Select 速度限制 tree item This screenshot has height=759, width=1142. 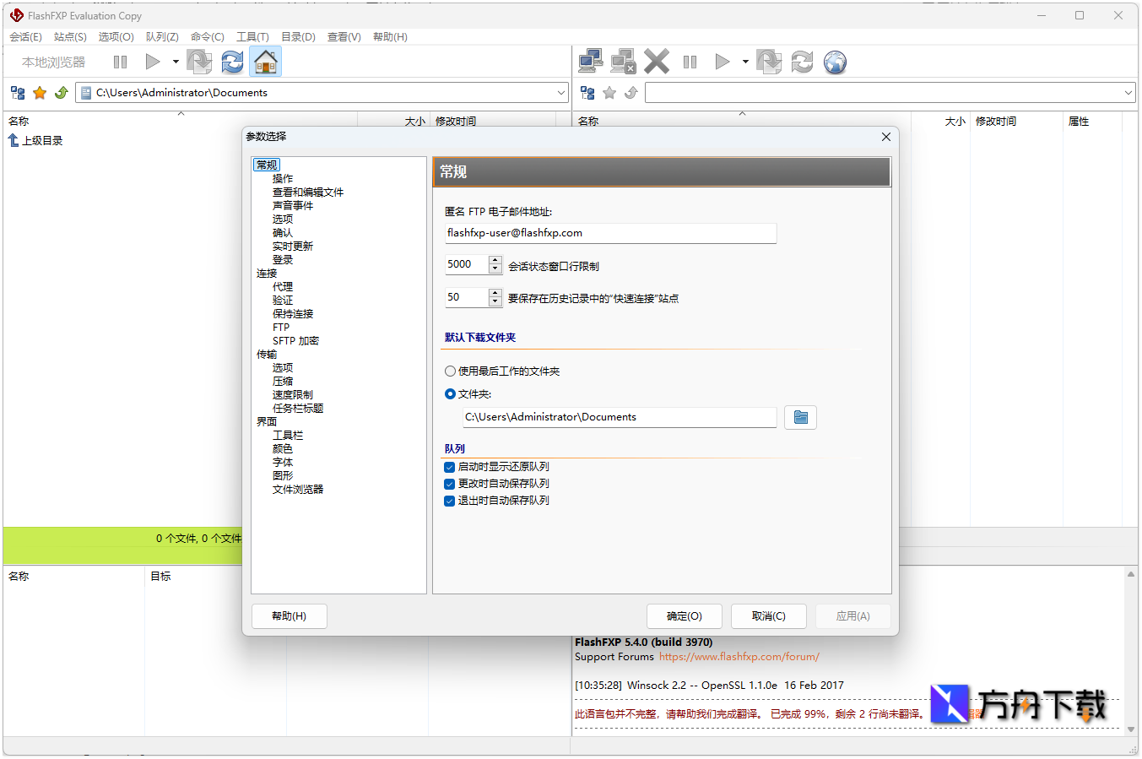pyautogui.click(x=293, y=395)
